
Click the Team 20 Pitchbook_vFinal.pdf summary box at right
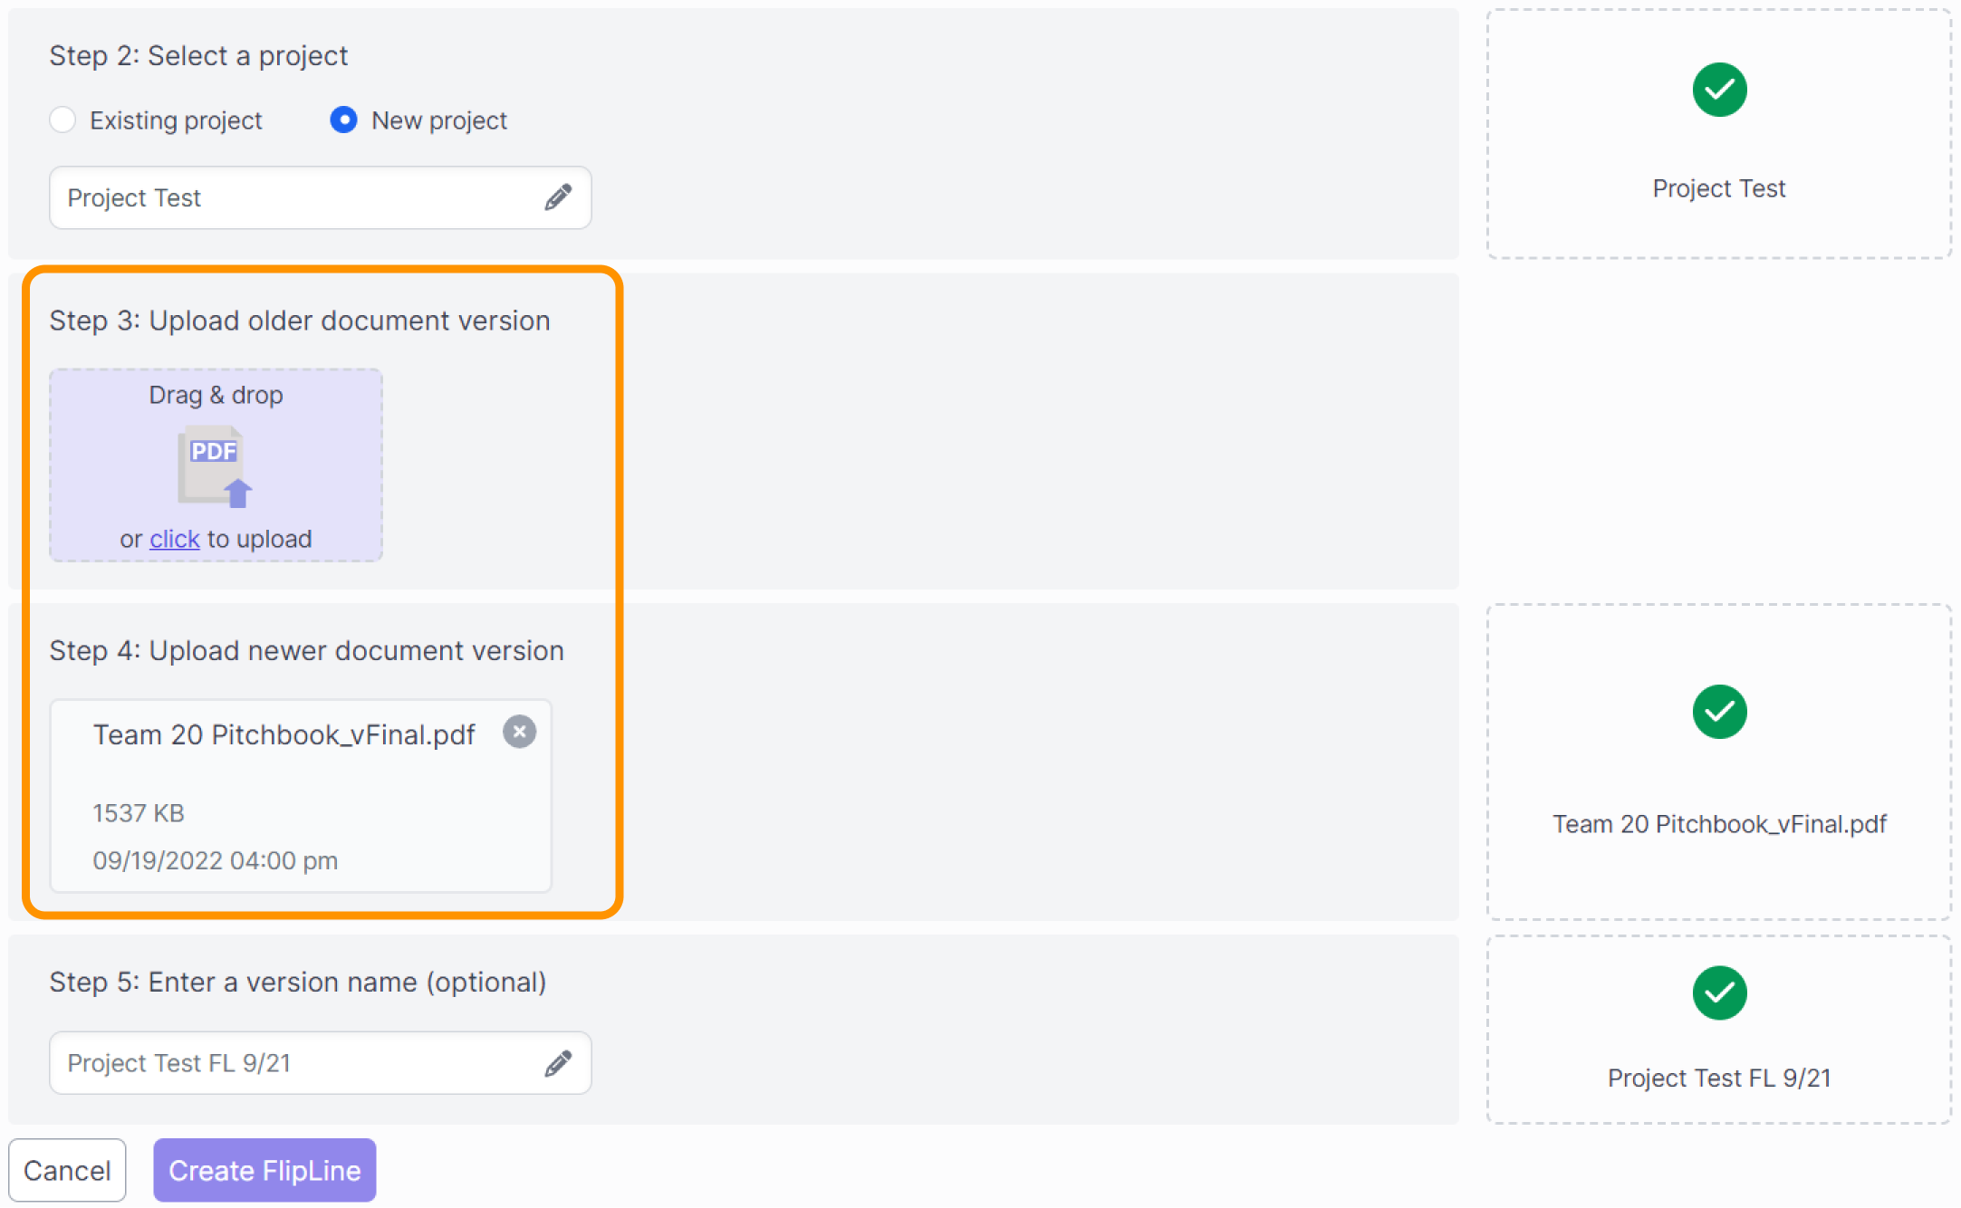(1719, 762)
